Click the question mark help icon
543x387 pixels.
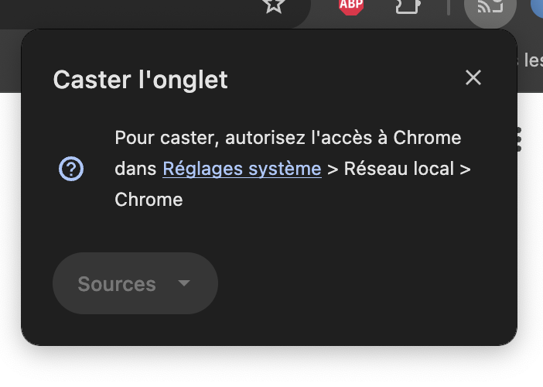[x=71, y=169]
